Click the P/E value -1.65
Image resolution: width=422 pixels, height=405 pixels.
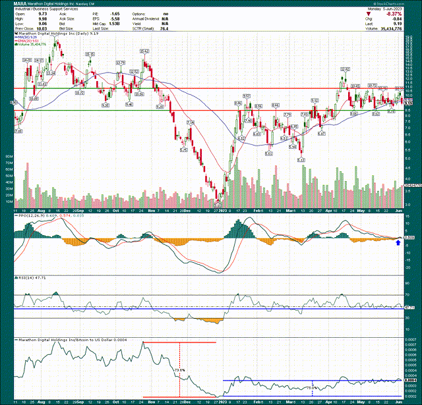click(115, 14)
